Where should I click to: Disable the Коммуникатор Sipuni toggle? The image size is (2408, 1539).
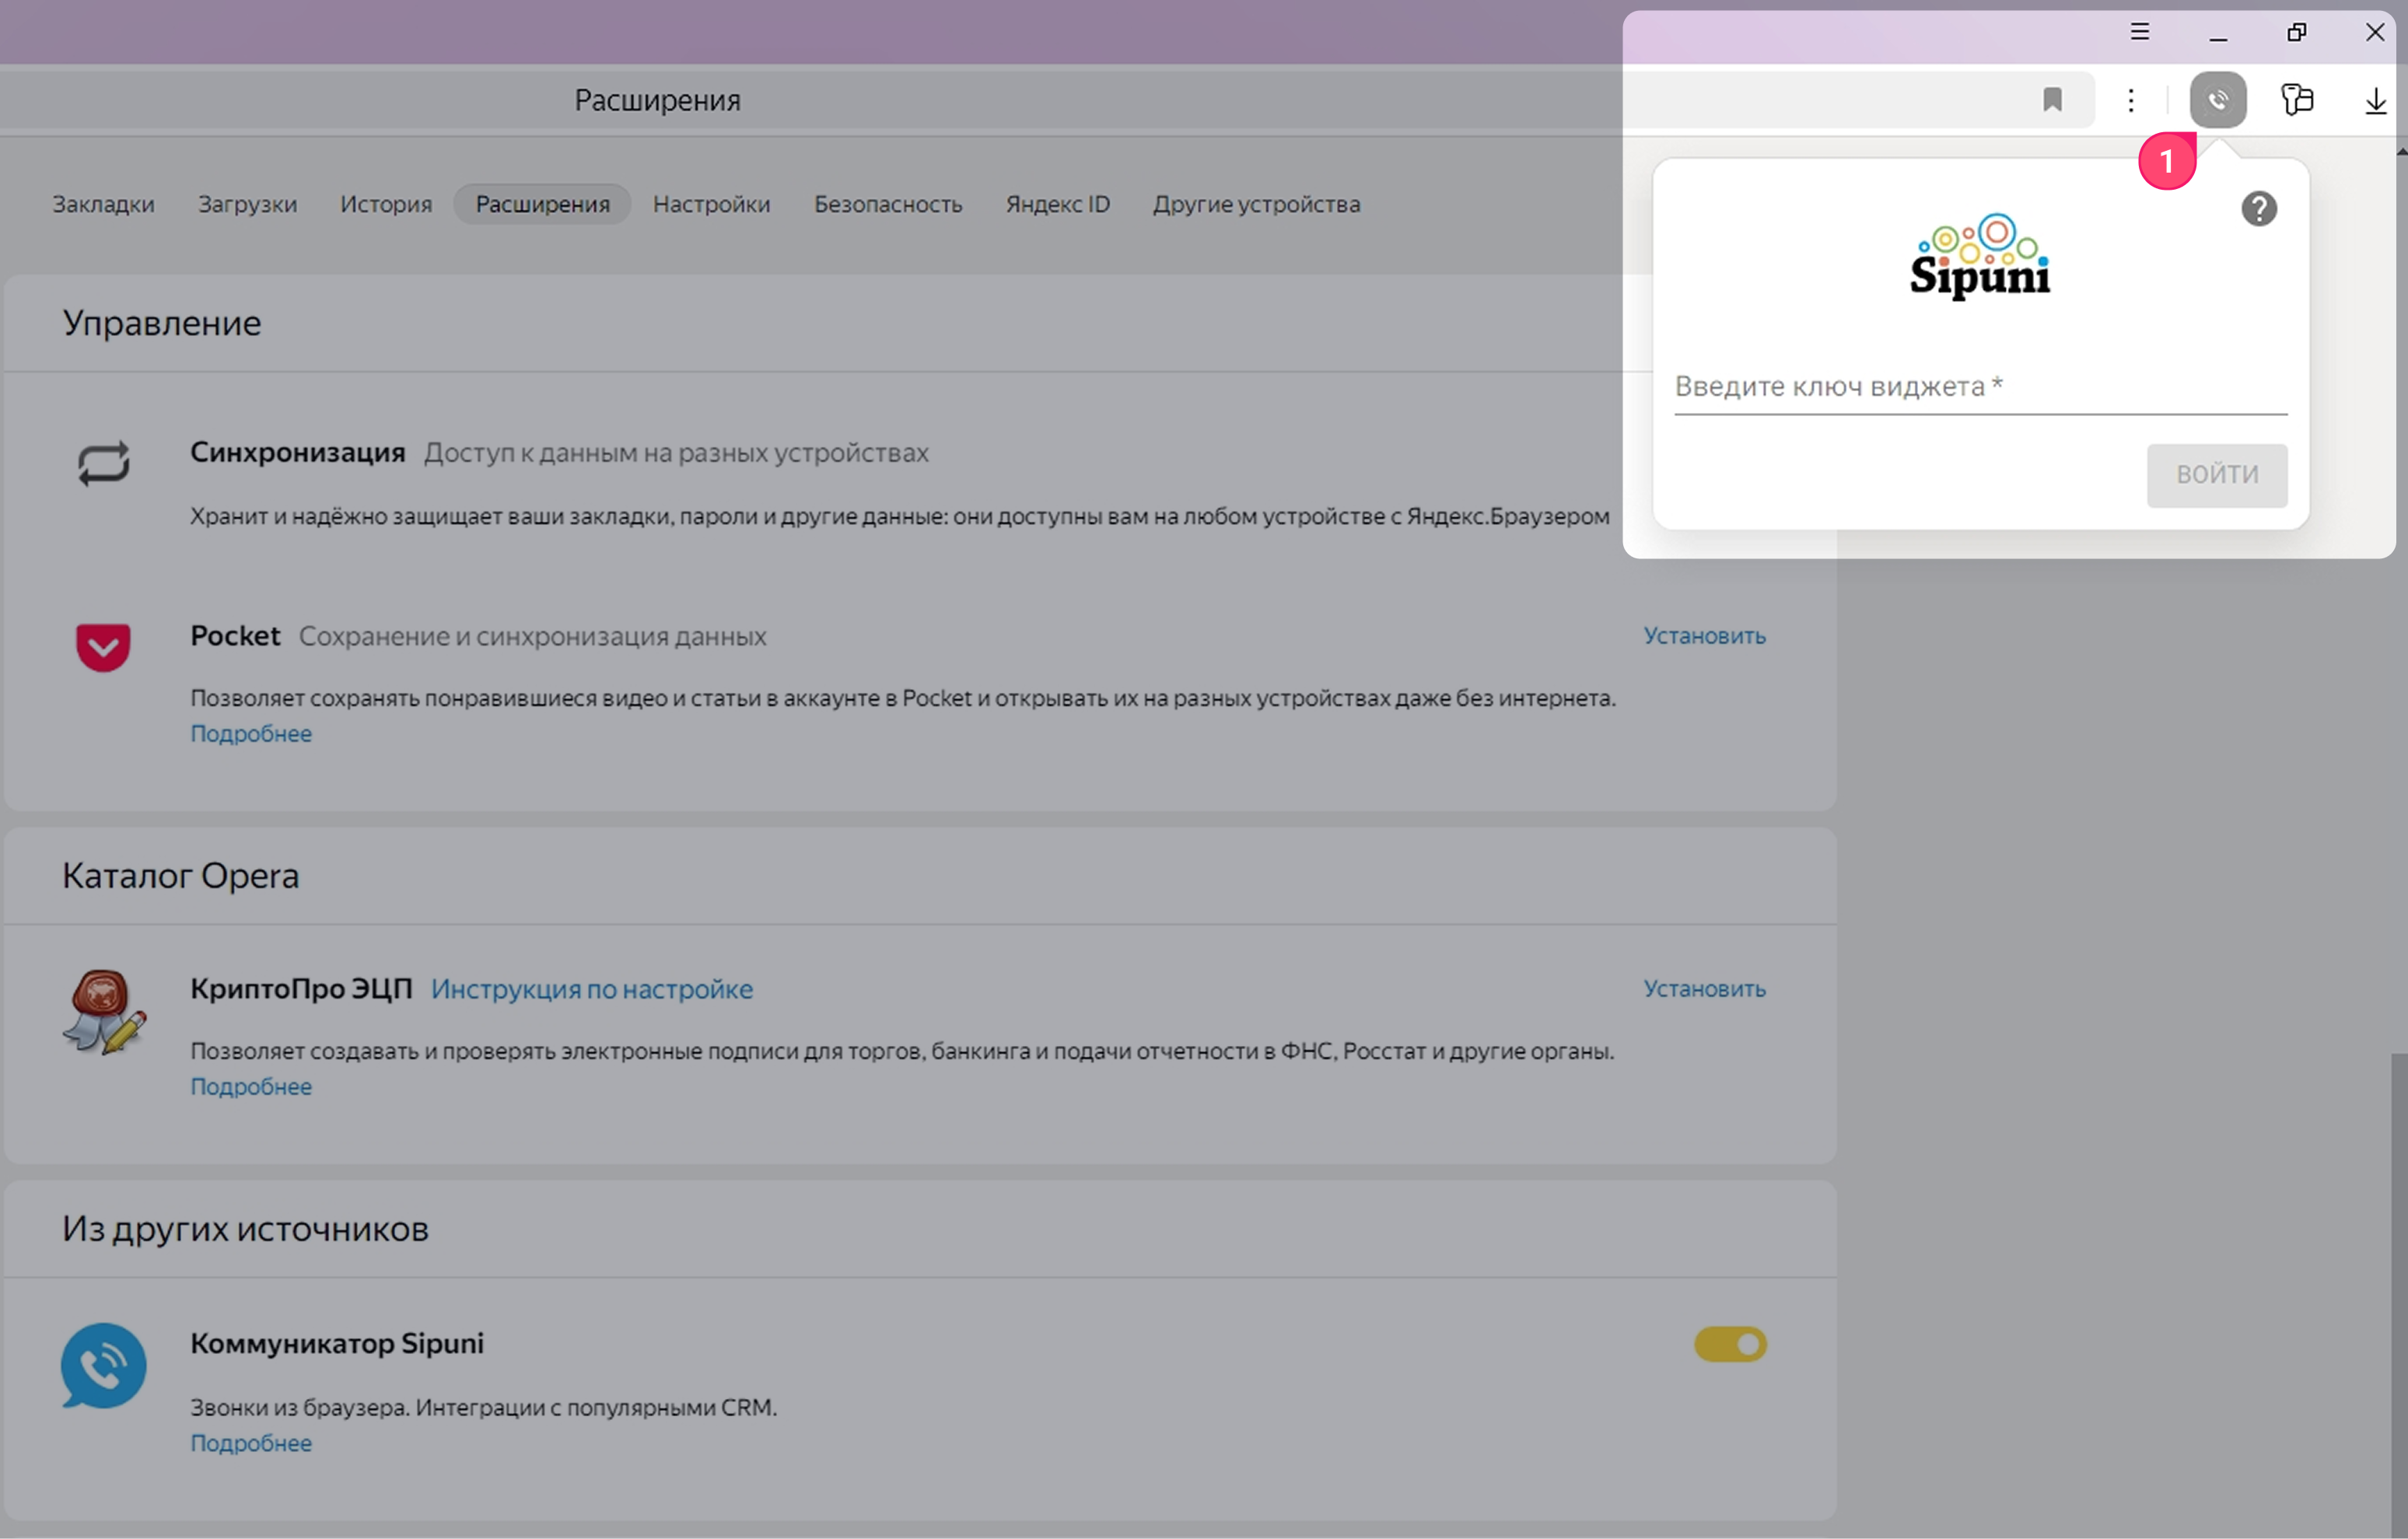[x=1730, y=1345]
